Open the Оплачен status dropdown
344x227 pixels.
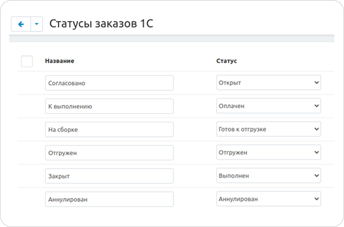[269, 106]
